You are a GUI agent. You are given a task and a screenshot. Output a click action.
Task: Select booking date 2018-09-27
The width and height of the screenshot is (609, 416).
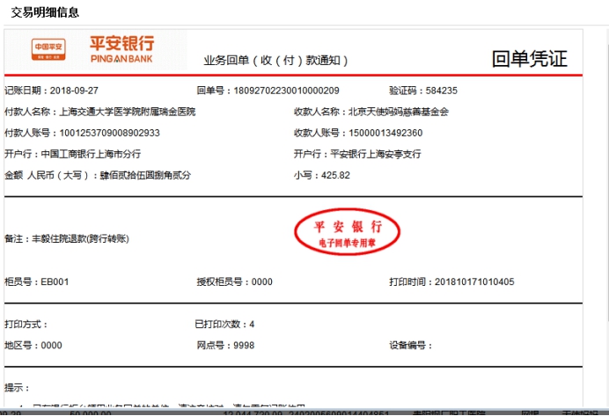point(74,91)
